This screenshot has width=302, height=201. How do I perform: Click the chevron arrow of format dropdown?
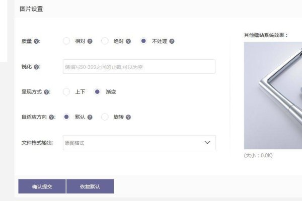[207, 143]
